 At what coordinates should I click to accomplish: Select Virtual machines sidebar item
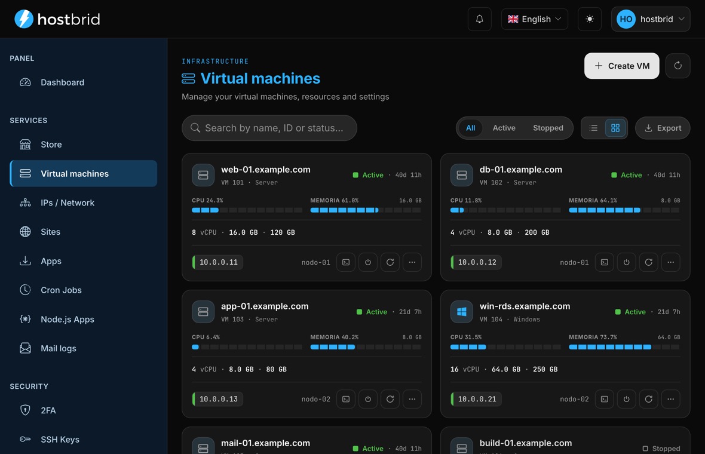click(84, 173)
